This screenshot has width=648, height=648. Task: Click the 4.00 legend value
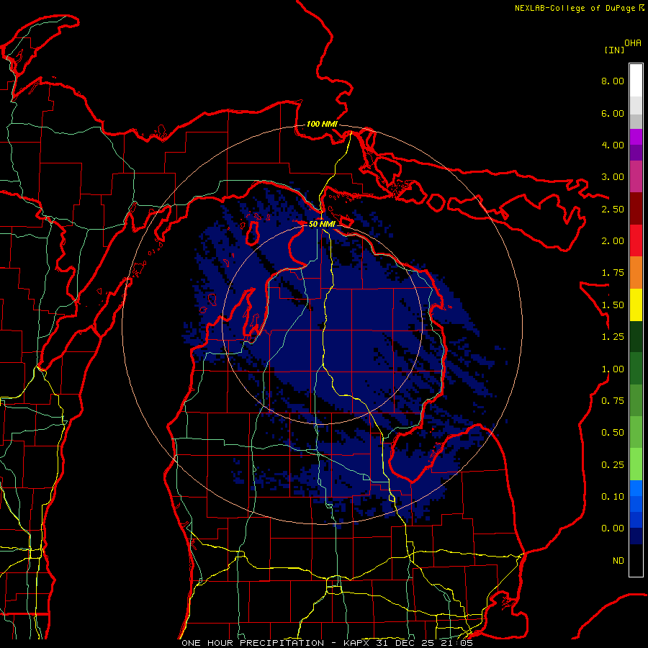613,145
